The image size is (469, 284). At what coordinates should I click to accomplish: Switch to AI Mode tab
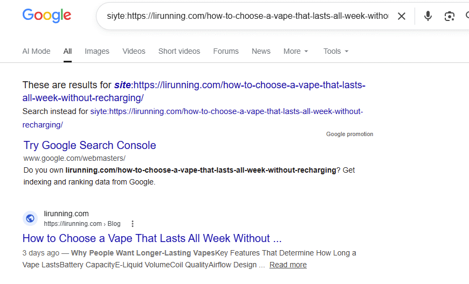36,51
